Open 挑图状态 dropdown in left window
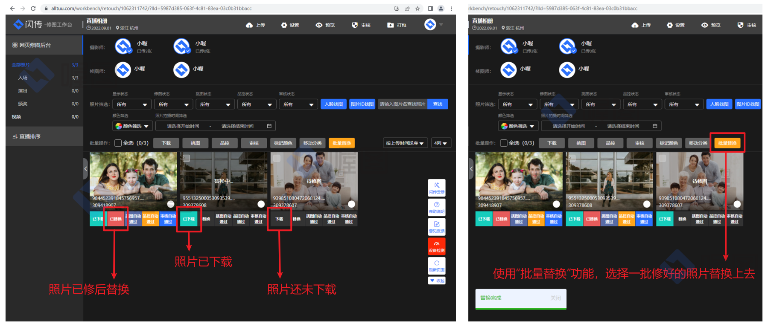768x324 pixels. (215, 104)
